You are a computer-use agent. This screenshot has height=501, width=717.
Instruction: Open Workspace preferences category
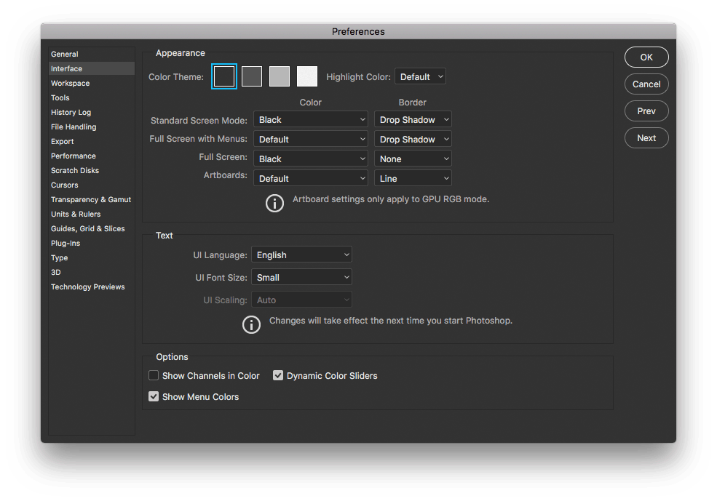[x=92, y=83]
